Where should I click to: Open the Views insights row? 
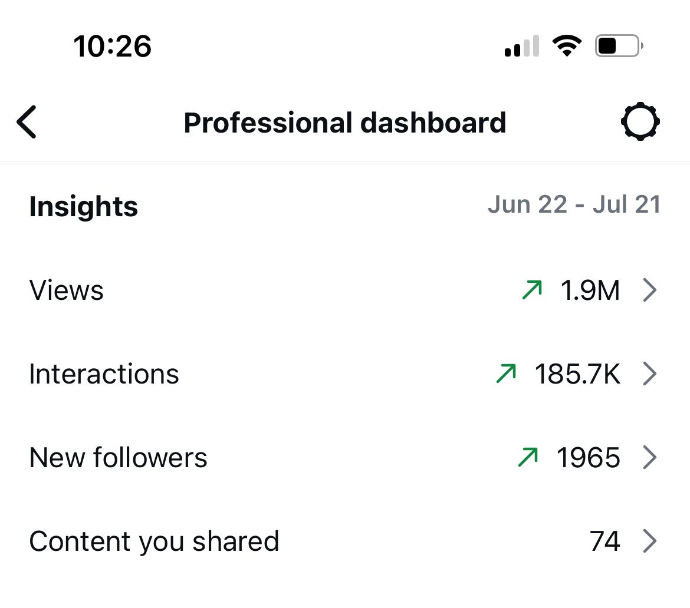click(67, 290)
